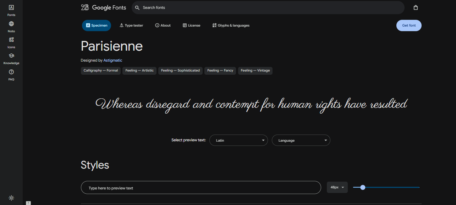This screenshot has height=205, width=456.
Task: Click the Styles heading
Action: tap(95, 165)
